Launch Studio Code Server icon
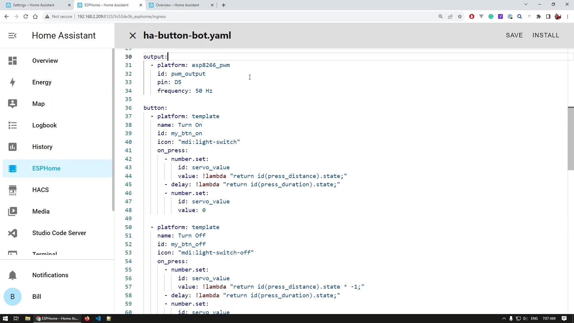The width and height of the screenshot is (574, 323). click(13, 233)
